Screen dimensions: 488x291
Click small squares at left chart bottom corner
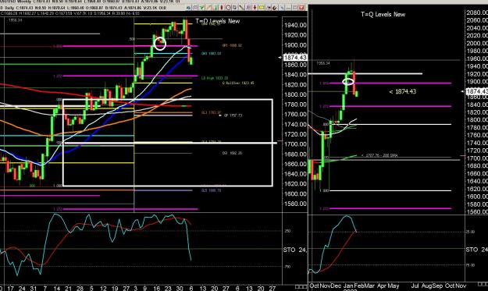pyautogui.click(x=301, y=286)
